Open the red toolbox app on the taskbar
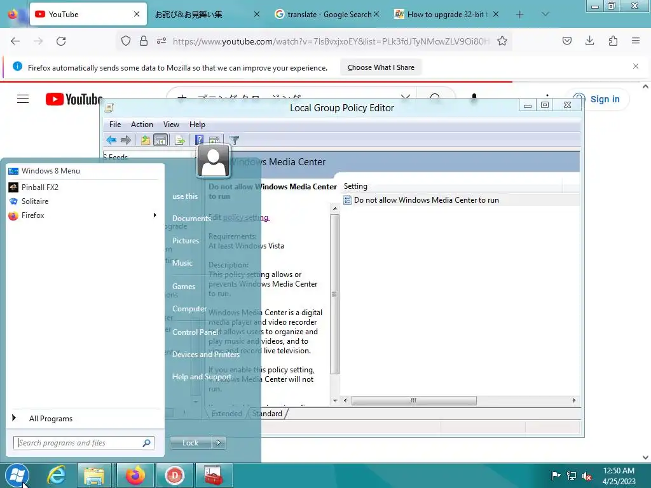The width and height of the screenshot is (651, 488). (214, 475)
